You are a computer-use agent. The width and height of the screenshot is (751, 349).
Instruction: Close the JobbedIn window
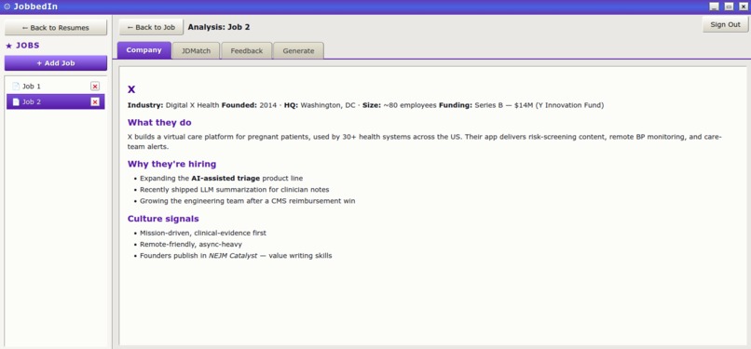743,7
